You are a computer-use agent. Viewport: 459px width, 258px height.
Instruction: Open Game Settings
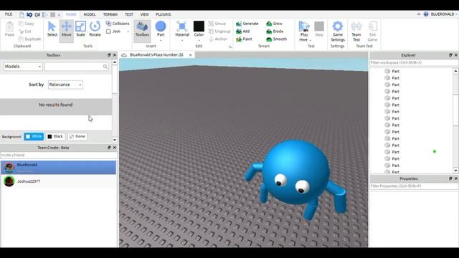click(x=338, y=31)
